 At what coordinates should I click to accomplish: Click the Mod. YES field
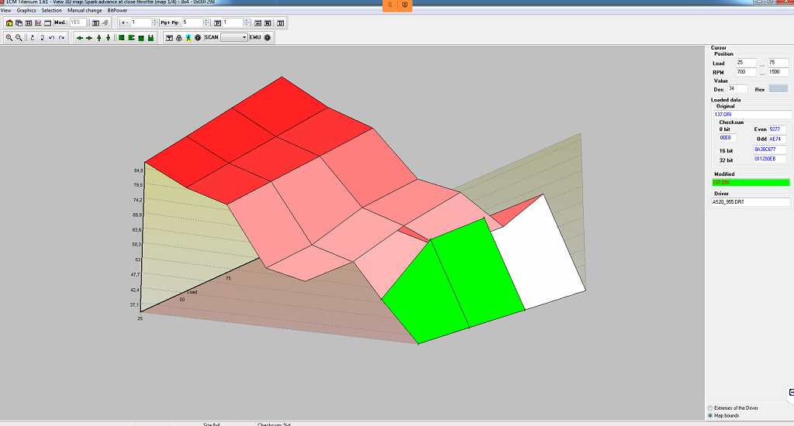coord(78,22)
